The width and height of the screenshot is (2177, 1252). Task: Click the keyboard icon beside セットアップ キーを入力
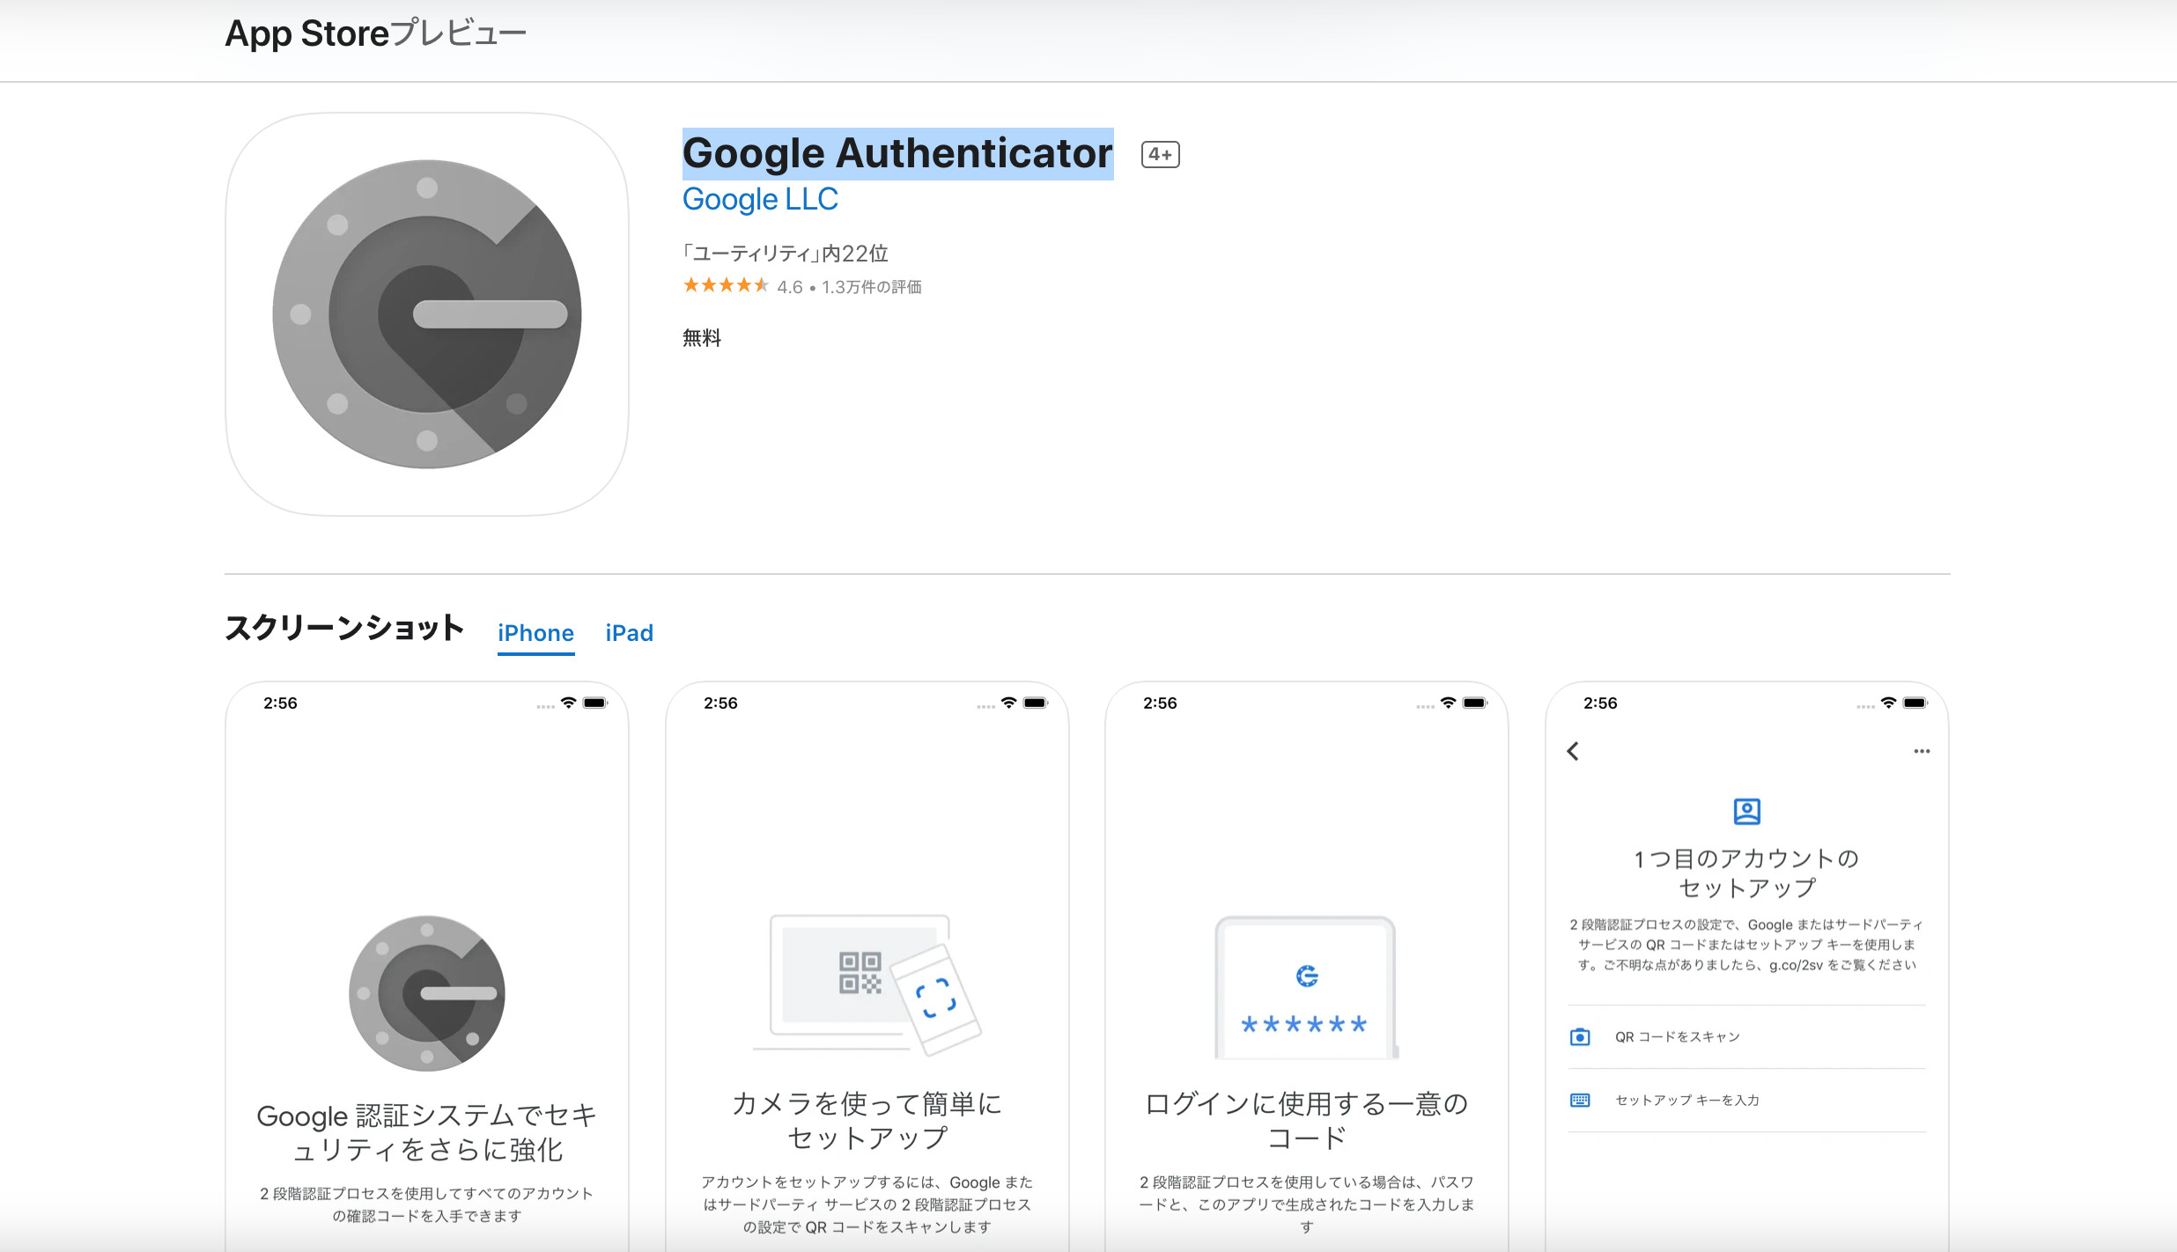pos(1581,1100)
